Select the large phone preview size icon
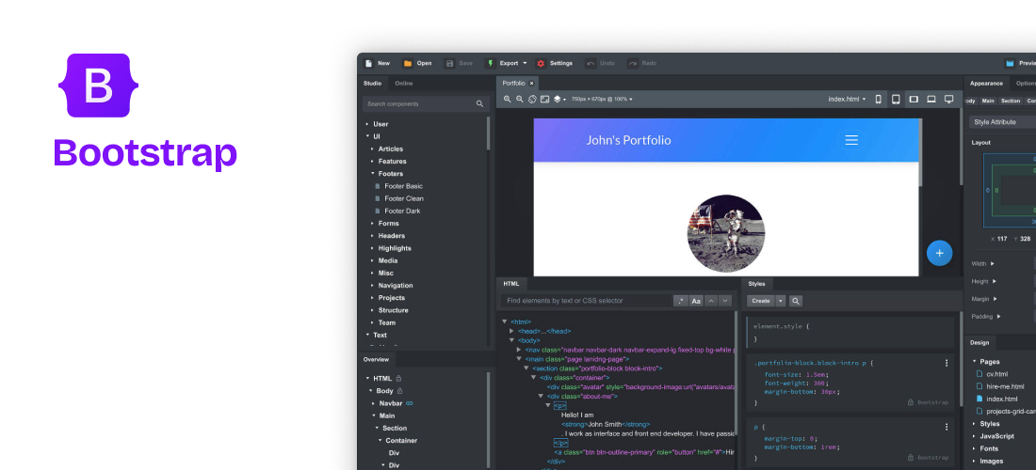1036x470 pixels. (x=896, y=99)
